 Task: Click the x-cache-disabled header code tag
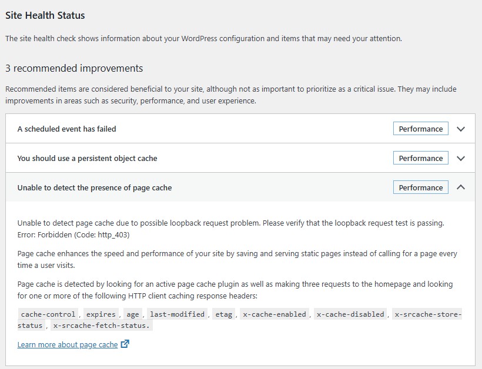point(350,314)
